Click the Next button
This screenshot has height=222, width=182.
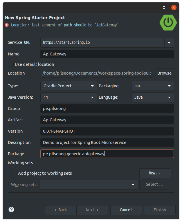(x=92, y=210)
